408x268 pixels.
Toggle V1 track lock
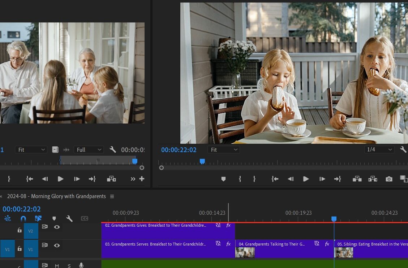20,249
